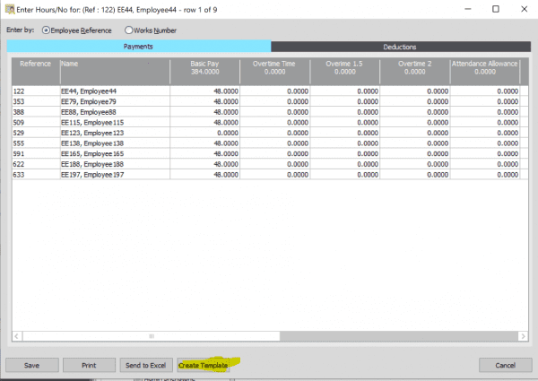Close the Enter Hours/No window
Viewport: 538px width, 381px height.
tap(524, 9)
